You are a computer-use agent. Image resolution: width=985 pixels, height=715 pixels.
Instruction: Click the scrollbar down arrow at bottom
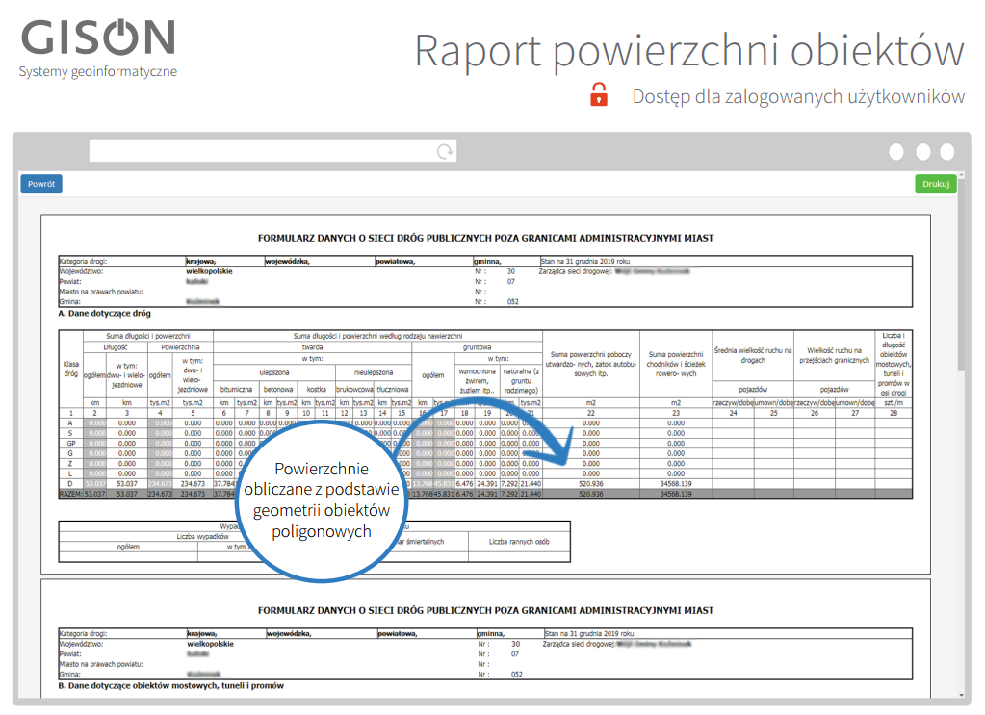pyautogui.click(x=961, y=695)
